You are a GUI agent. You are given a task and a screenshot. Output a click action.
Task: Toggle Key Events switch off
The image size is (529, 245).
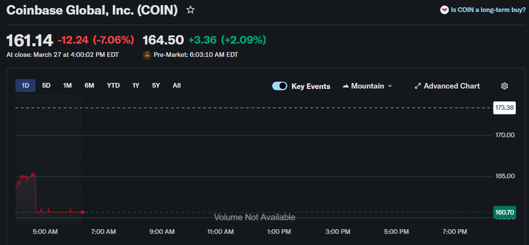pos(280,86)
